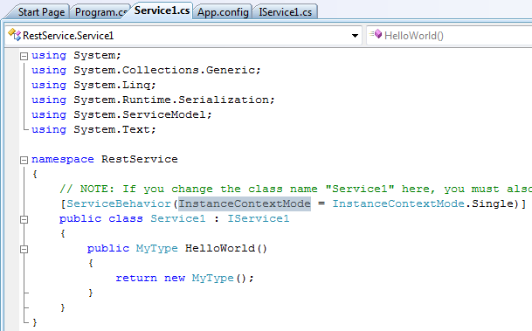532x331 pixels.
Task: Click 'System.Runtime.Serialization' in code
Action: tap(171, 100)
